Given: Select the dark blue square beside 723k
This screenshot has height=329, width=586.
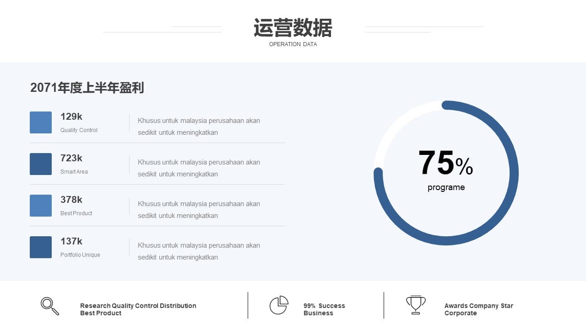Looking at the screenshot, I should click(x=41, y=164).
